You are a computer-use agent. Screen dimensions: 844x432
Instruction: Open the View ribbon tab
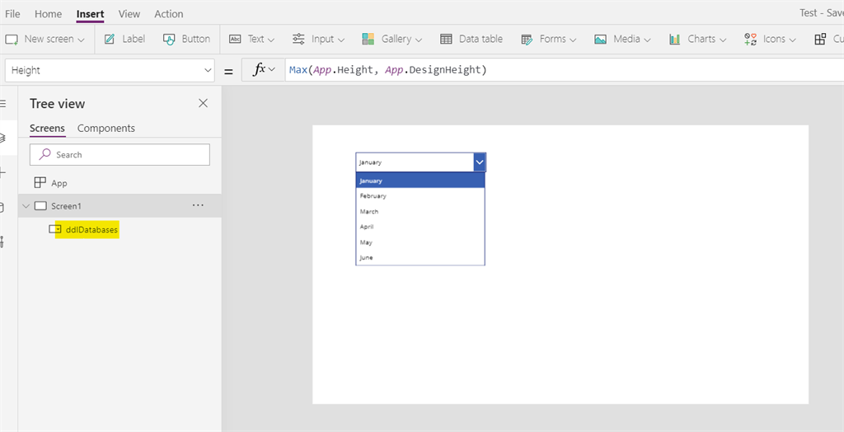pos(129,13)
